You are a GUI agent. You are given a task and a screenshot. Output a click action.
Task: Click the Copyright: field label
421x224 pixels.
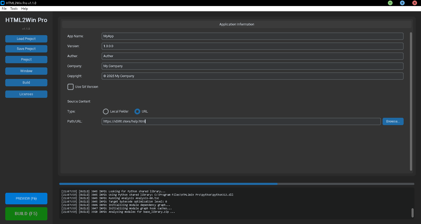(x=75, y=76)
